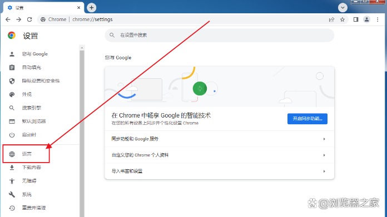Open 导入书签和设置 row
The image size is (387, 217).
[220, 171]
